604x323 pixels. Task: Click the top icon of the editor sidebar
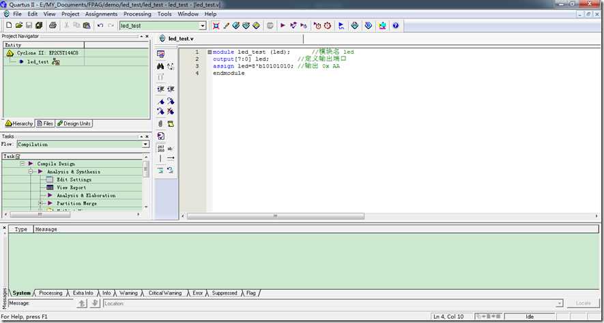click(160, 55)
